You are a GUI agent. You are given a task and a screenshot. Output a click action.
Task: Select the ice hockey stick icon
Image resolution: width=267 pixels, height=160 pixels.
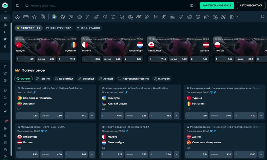(96, 17)
